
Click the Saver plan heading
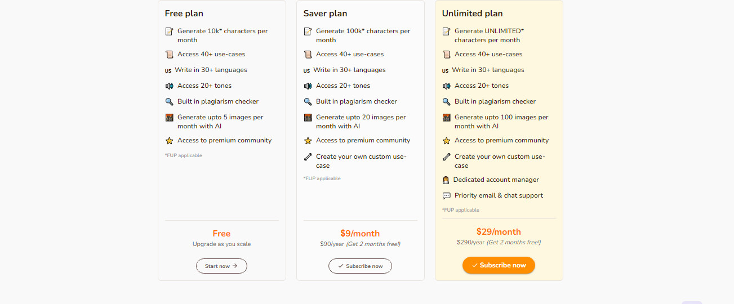point(327,14)
